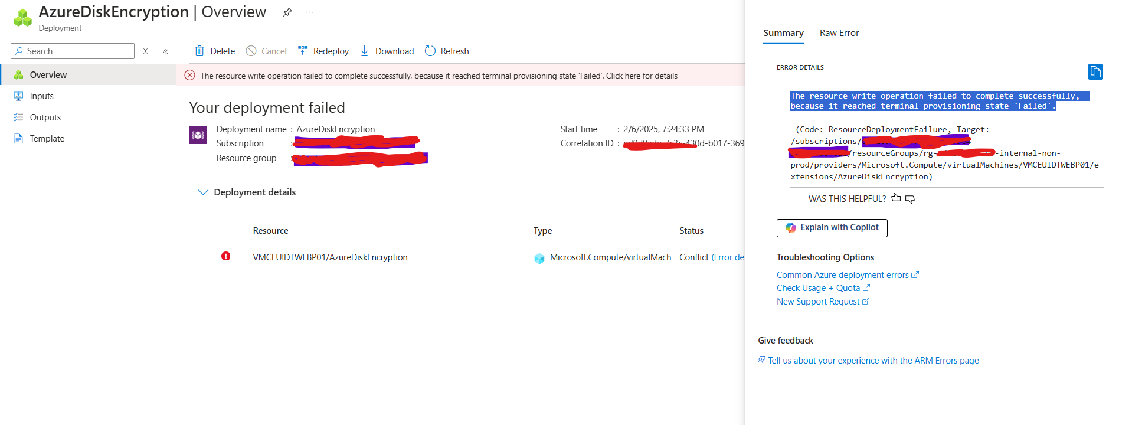This screenshot has width=1132, height=425.
Task: Open the more options ellipsis in title
Action: (309, 12)
